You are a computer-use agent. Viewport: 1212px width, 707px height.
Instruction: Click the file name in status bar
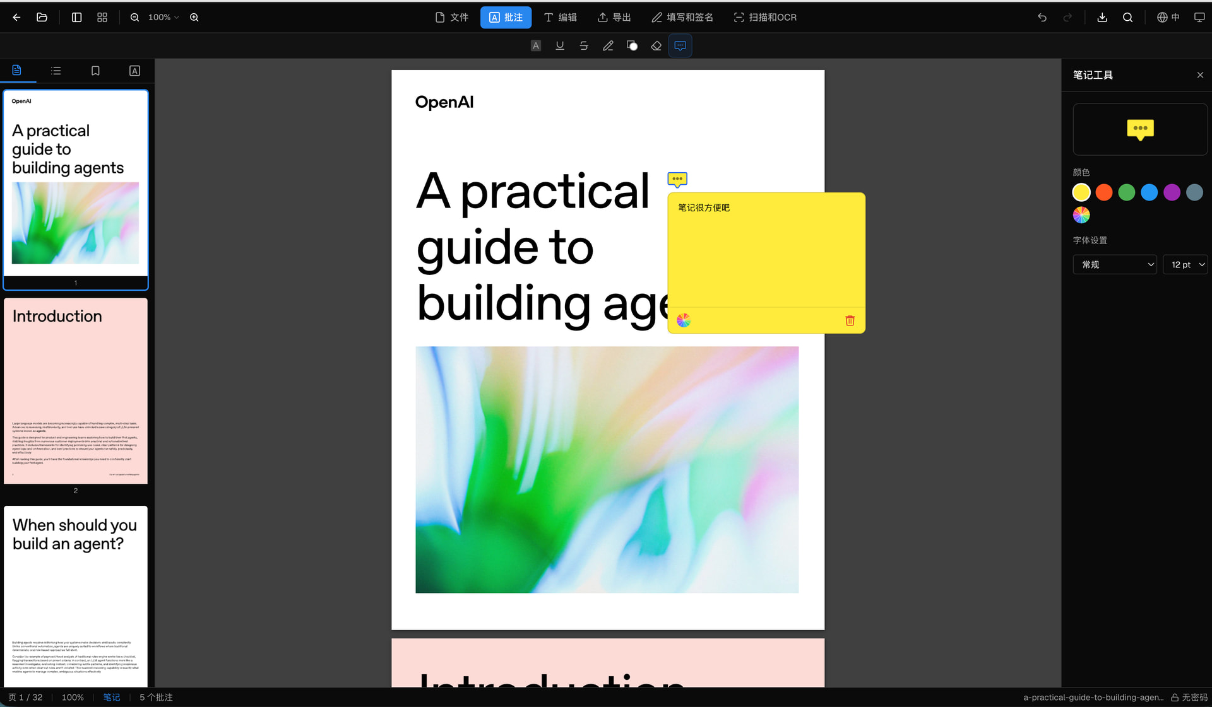1093,698
